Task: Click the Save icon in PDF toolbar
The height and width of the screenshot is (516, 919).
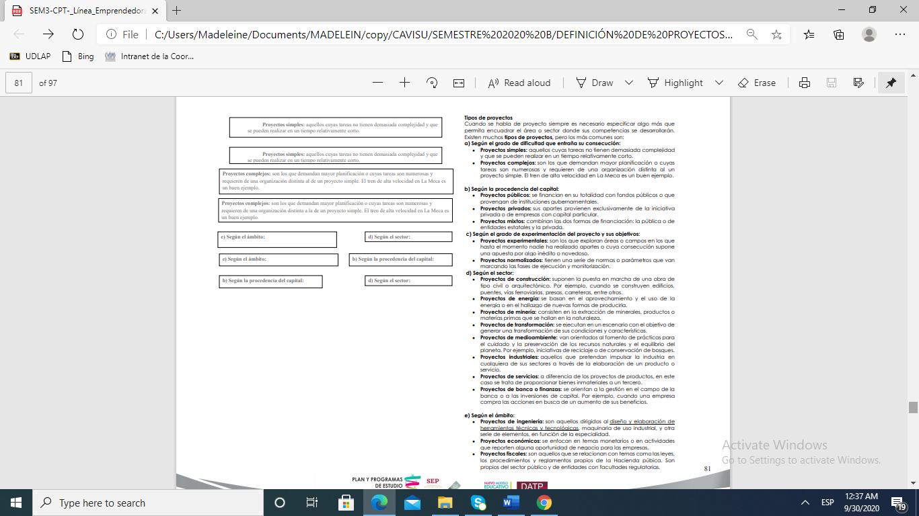Action: [x=832, y=83]
